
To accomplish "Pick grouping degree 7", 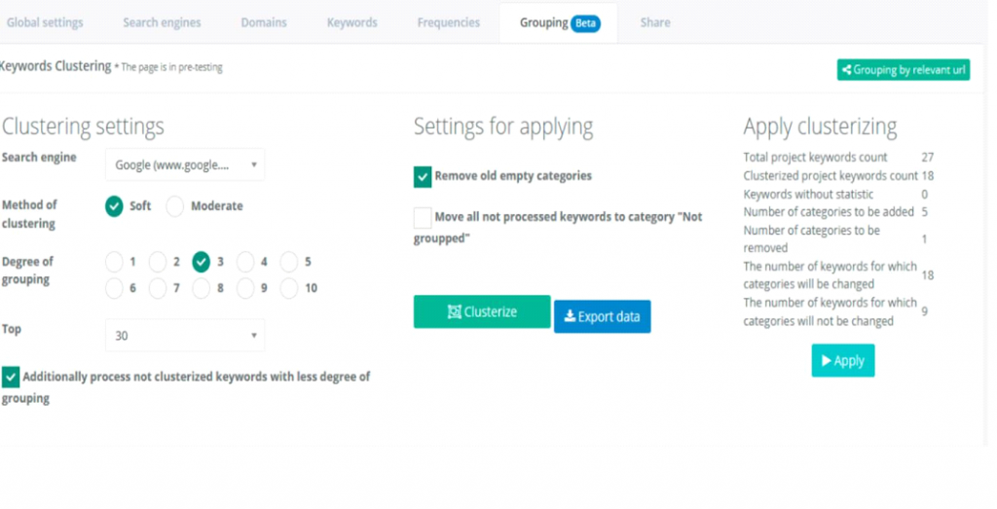I will [x=158, y=288].
